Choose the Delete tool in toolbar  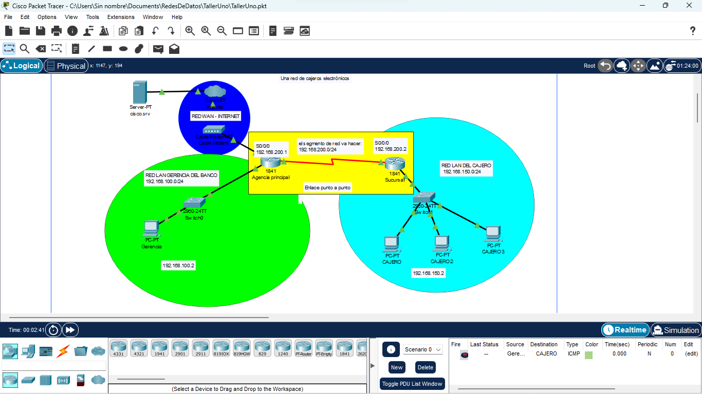pyautogui.click(x=40, y=49)
